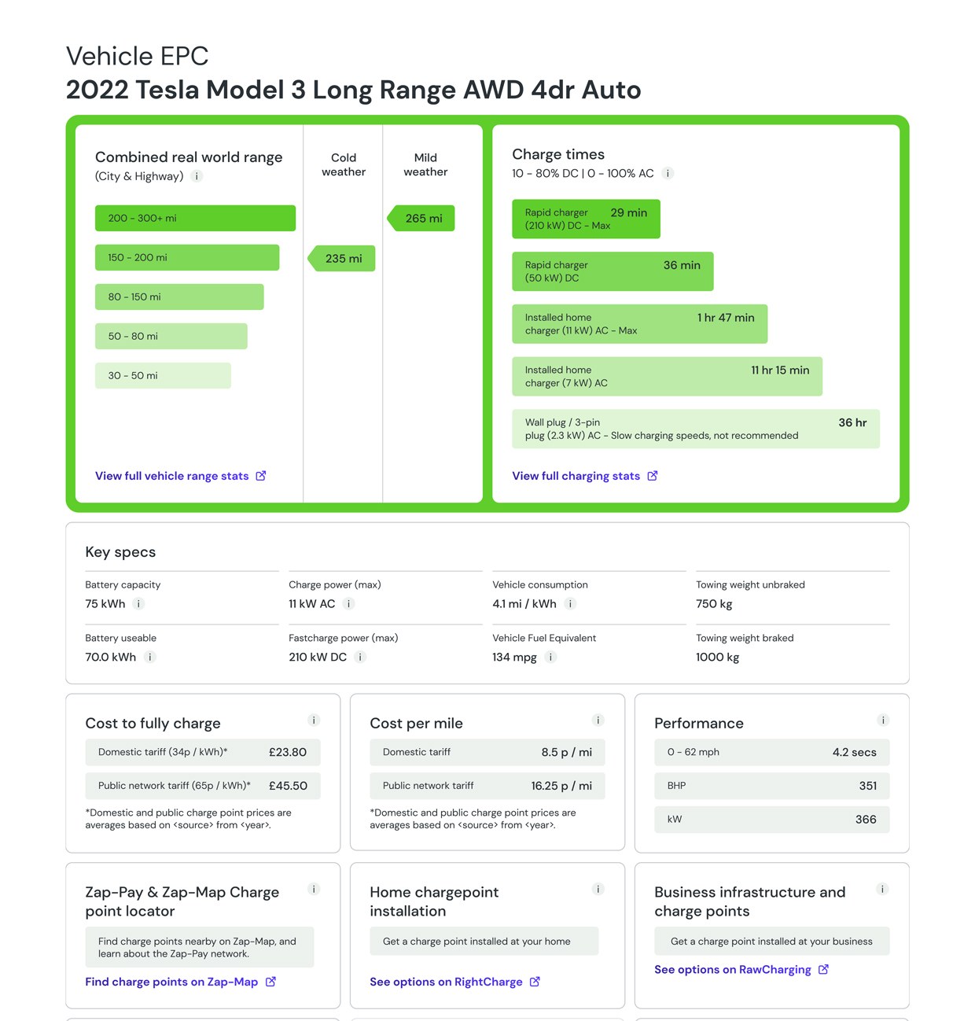Click the kW 366 performance row

coord(772,819)
